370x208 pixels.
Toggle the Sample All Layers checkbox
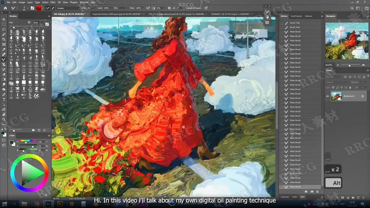pyautogui.click(x=184, y=8)
